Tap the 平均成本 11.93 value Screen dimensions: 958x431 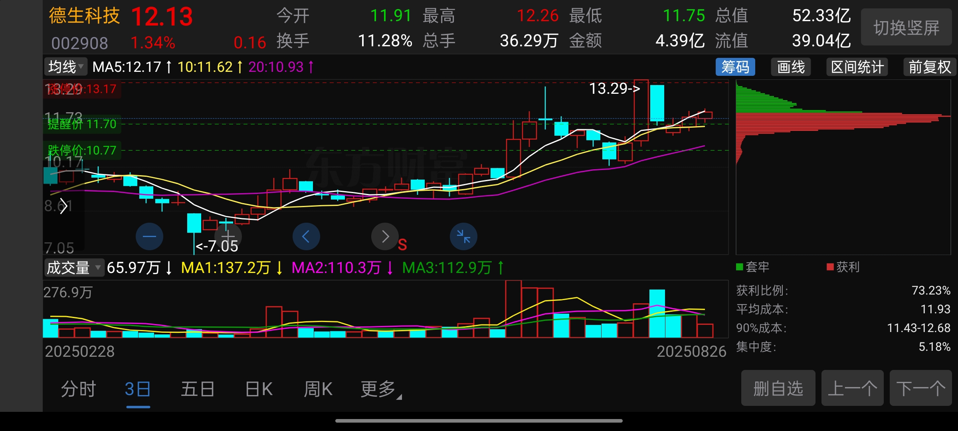(936, 309)
